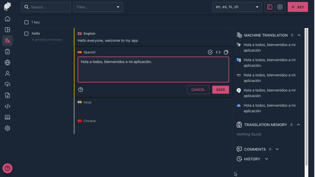Mark Spanish translation as reviewed
This screenshot has width=315, height=177.
pyautogui.click(x=210, y=52)
